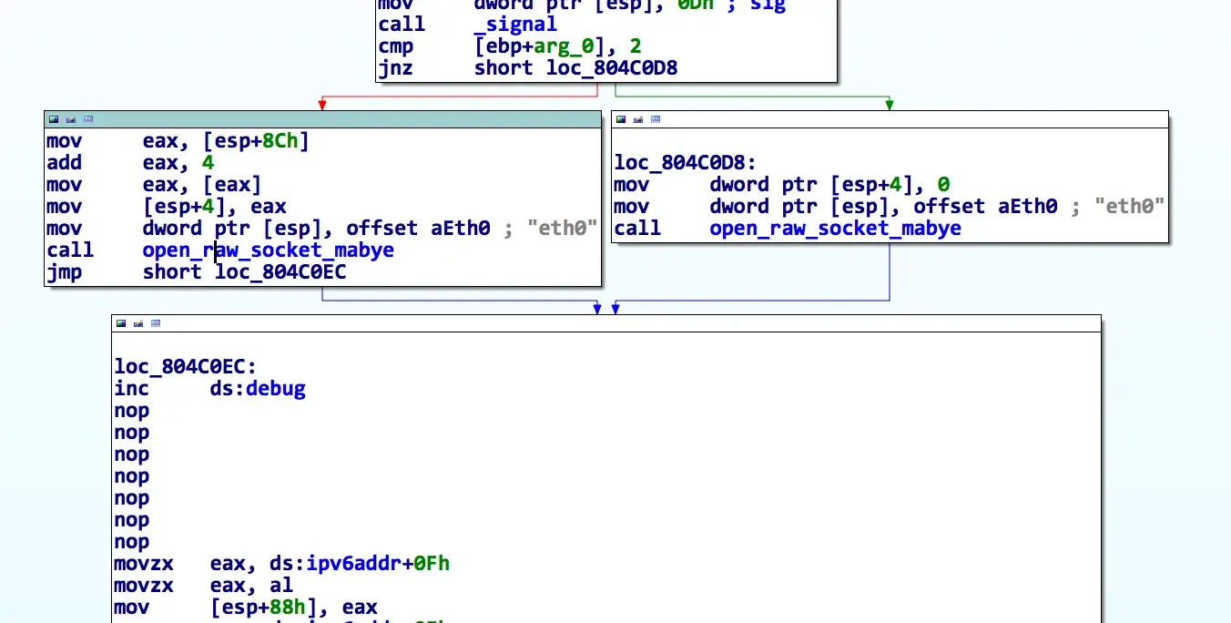Select open_raw_socket_mabye call in loc_804C0D8 block
The image size is (1231, 623).
tap(835, 228)
